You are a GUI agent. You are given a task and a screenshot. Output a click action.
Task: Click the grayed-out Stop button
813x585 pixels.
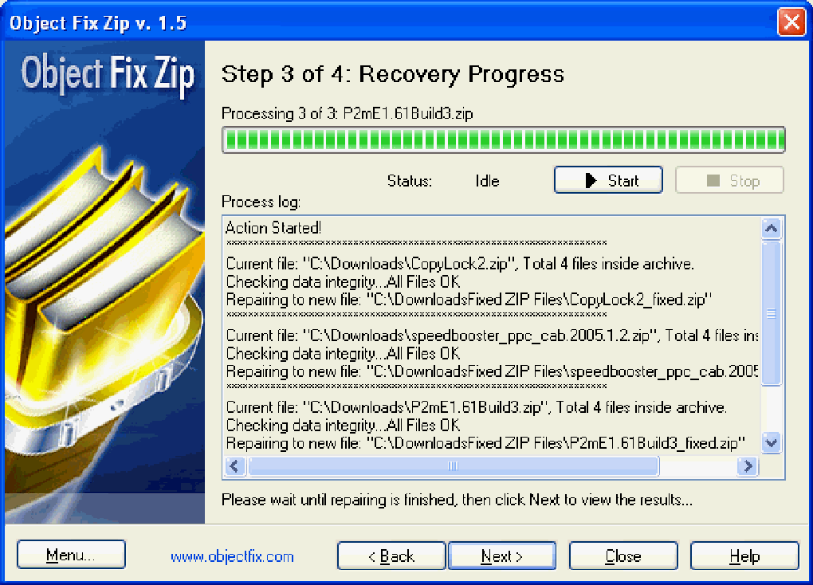[x=729, y=180]
